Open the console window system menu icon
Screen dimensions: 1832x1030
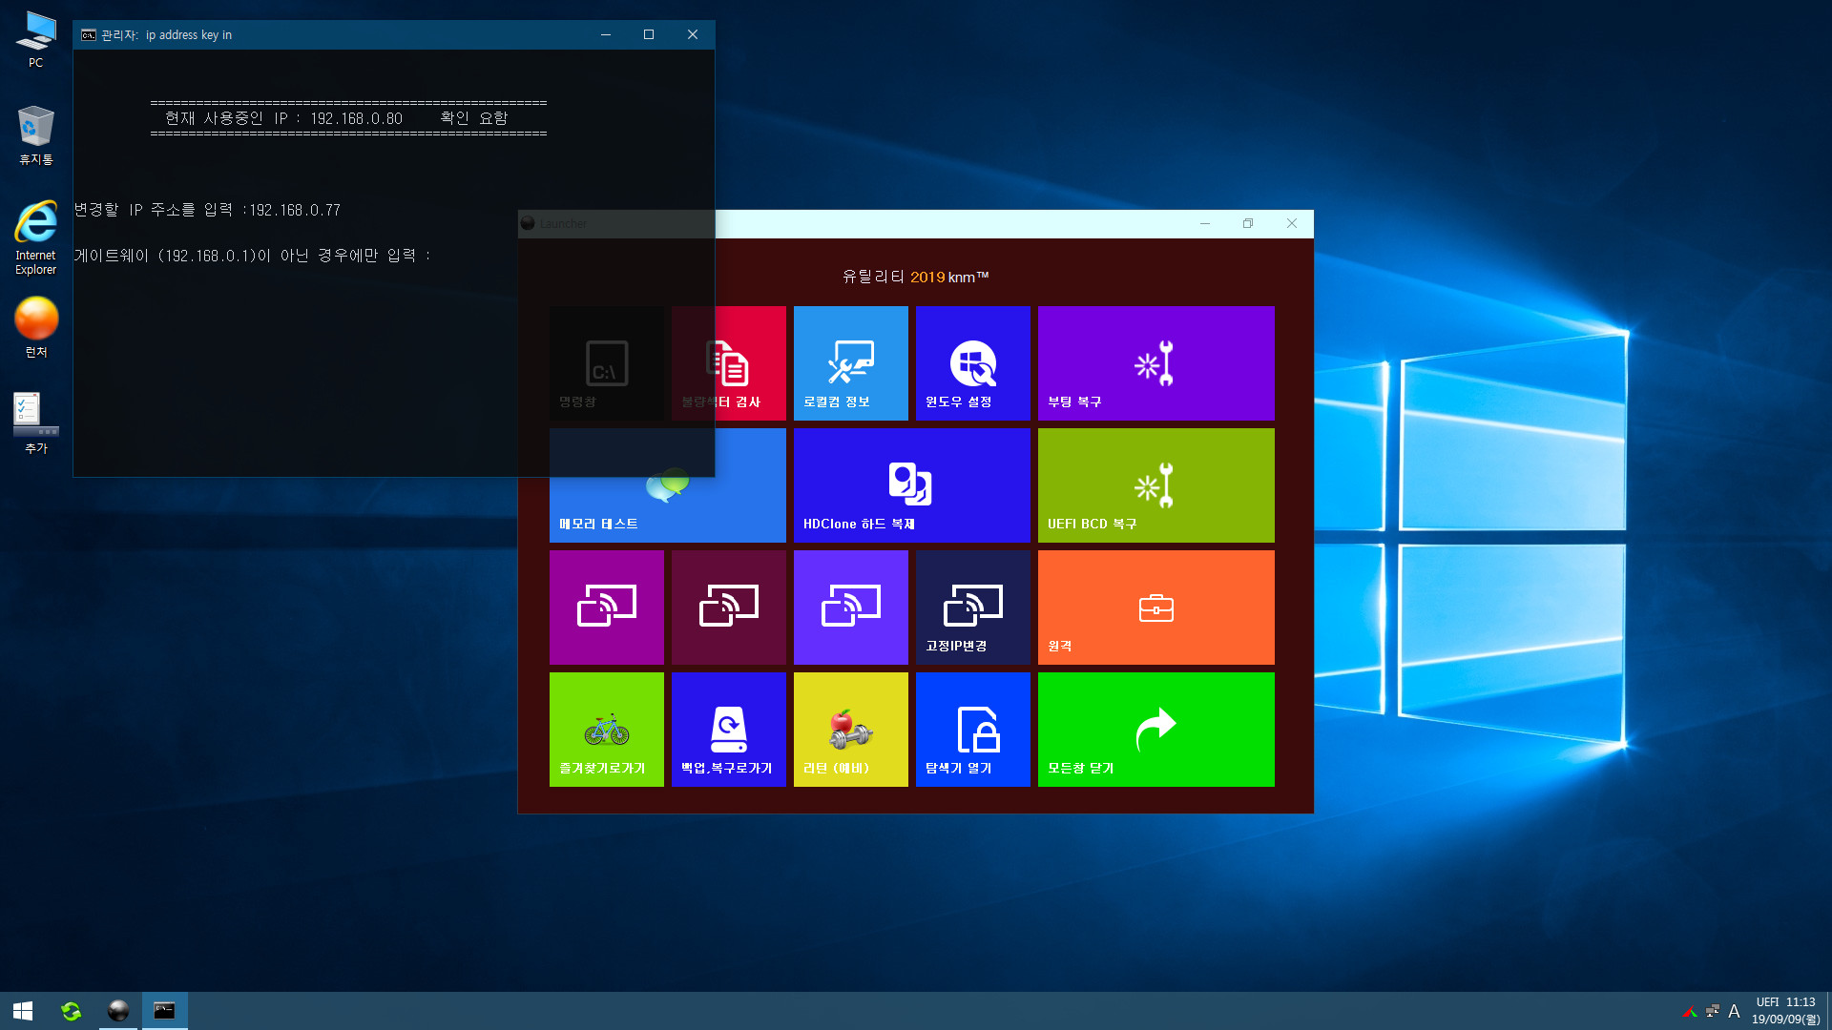(88, 34)
